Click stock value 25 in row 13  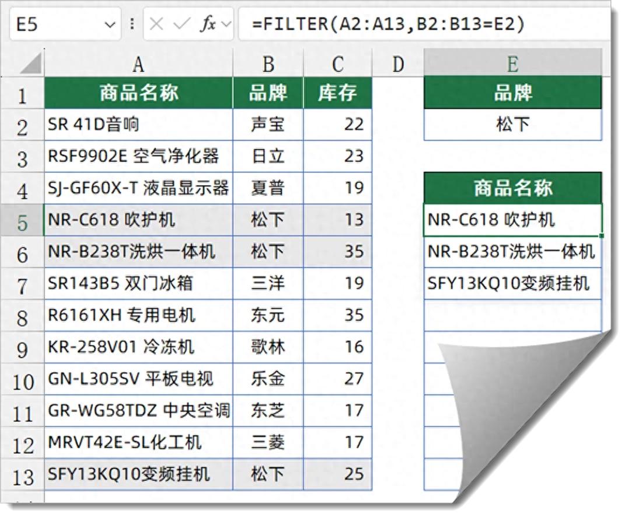pos(338,475)
